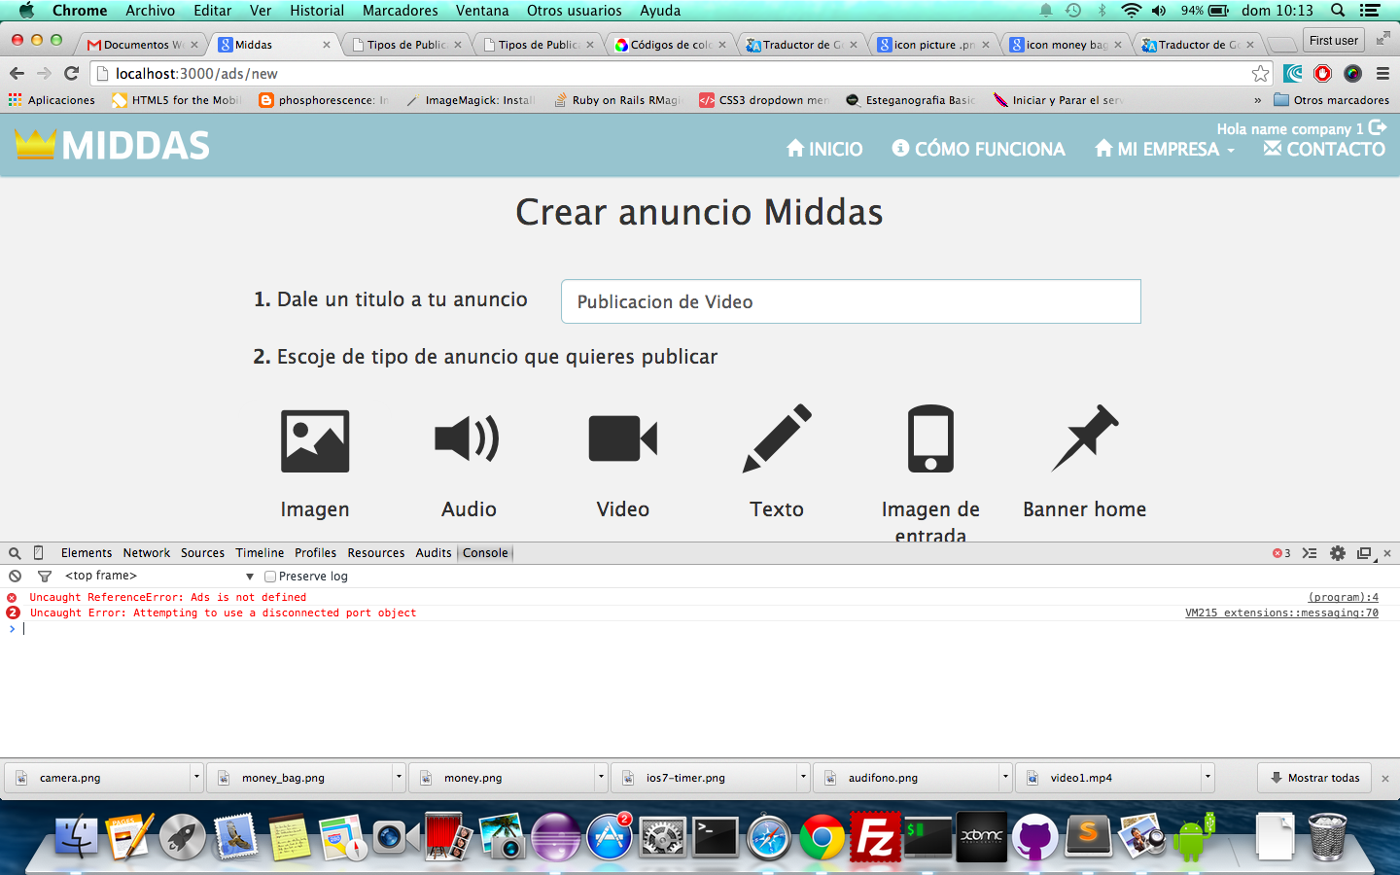Go back with the Chrome back arrow
Image resolution: width=1400 pixels, height=875 pixels.
click(17, 73)
